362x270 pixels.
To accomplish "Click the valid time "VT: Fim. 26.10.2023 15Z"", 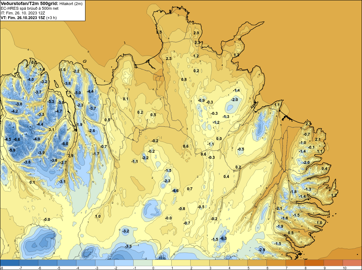I will click(x=23, y=18).
